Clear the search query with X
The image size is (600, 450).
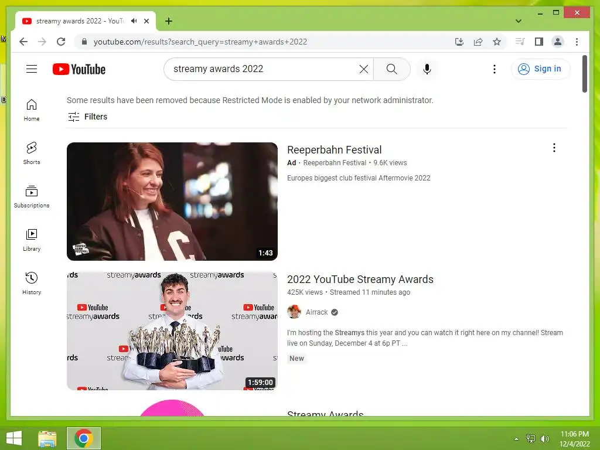pos(363,69)
